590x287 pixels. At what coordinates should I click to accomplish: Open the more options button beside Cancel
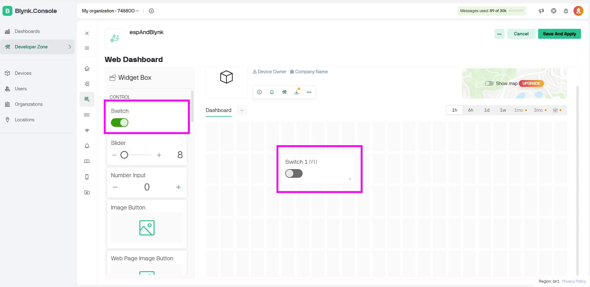click(x=500, y=34)
